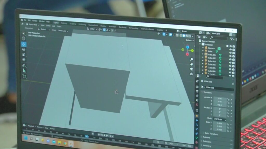Open the Default orientation dropdown
The image size is (266, 149).
coord(44,29)
